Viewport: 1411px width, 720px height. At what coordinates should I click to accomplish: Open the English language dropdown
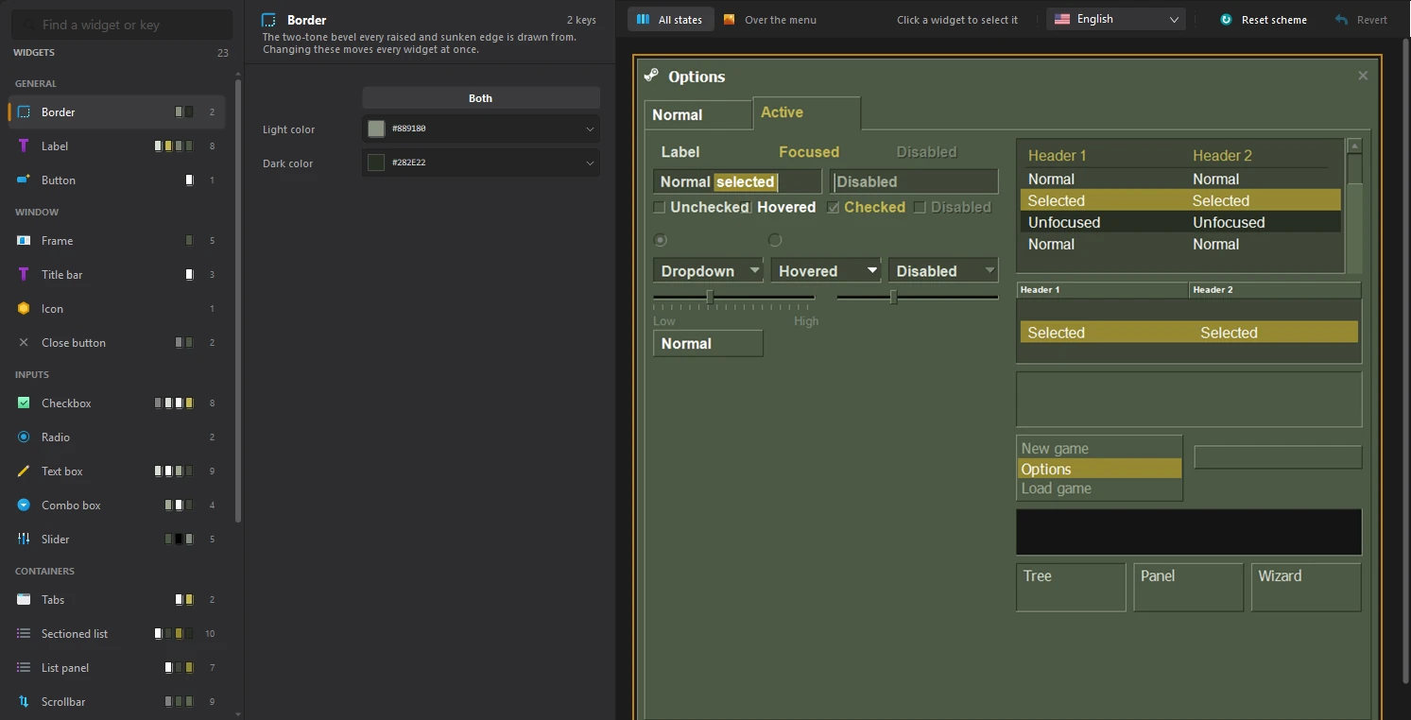click(1116, 19)
